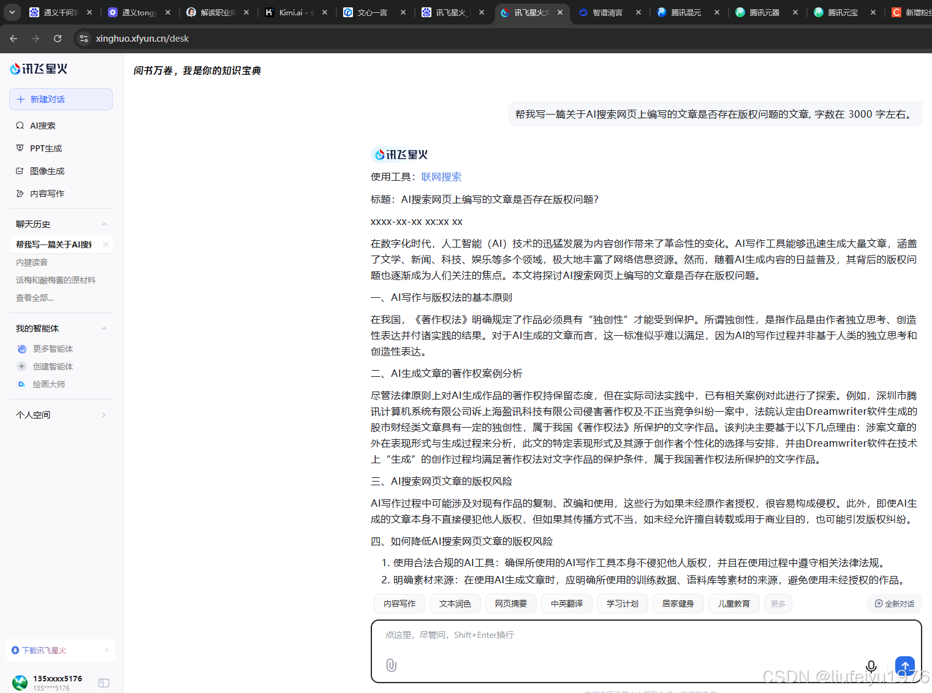Close the 解读职业 tab
Screen dimensions: 932x693
pos(246,12)
